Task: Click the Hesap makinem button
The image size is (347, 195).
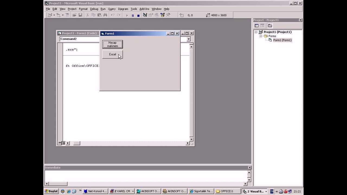Action: (113, 44)
